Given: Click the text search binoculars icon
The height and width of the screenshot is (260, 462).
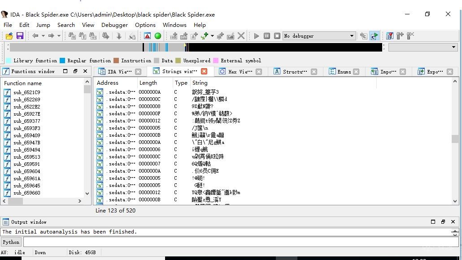Looking at the screenshot, I should (x=83, y=36).
